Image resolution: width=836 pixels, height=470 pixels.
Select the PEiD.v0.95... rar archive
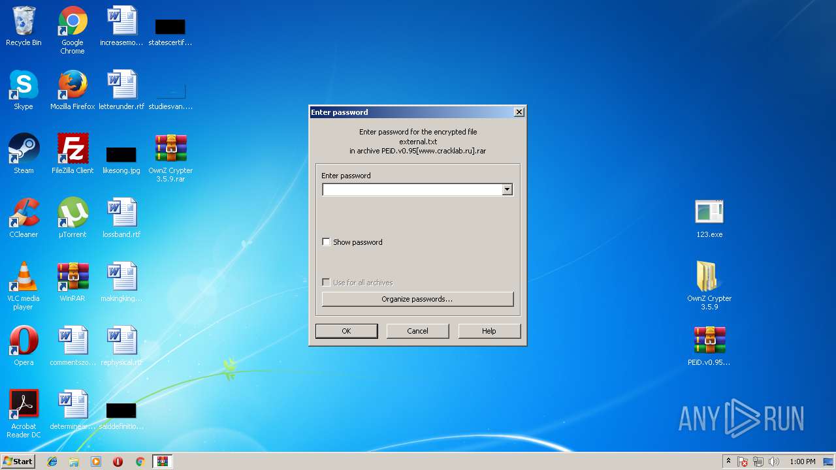coord(709,347)
